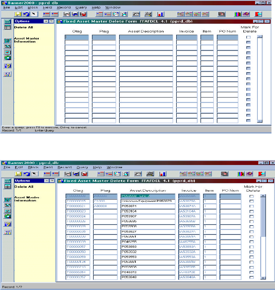Mark asset T00000257 for delete

(252, 277)
